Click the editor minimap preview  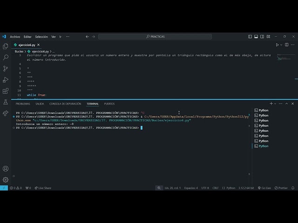tap(285, 57)
